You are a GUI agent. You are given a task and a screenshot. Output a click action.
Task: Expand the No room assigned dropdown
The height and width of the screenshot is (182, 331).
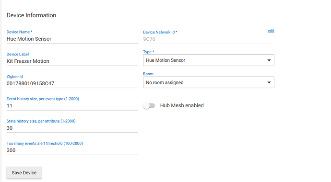point(209,82)
